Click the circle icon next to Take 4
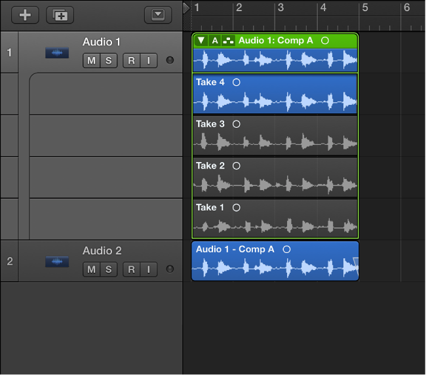 pyautogui.click(x=237, y=83)
